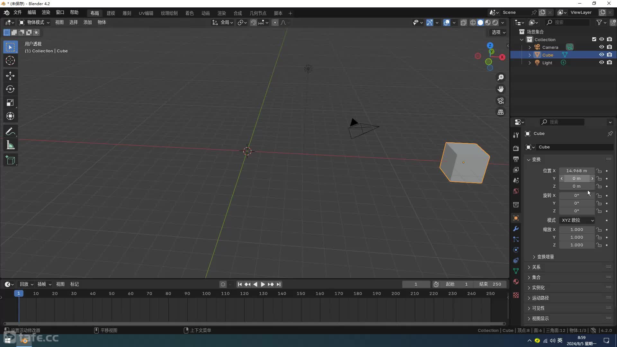Jump to the last frame

279,285
